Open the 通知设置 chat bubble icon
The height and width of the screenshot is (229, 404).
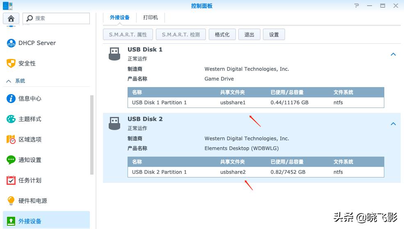[x=11, y=160]
